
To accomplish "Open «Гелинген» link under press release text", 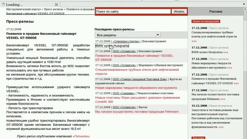I will coord(81,136).
